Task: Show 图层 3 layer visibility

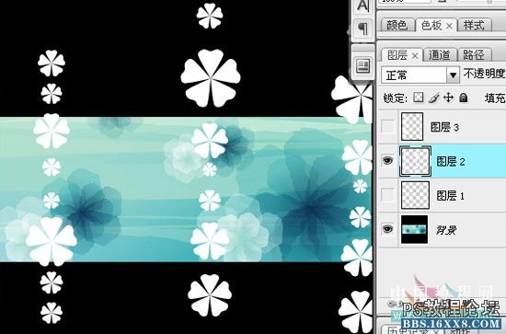Action: 387,126
